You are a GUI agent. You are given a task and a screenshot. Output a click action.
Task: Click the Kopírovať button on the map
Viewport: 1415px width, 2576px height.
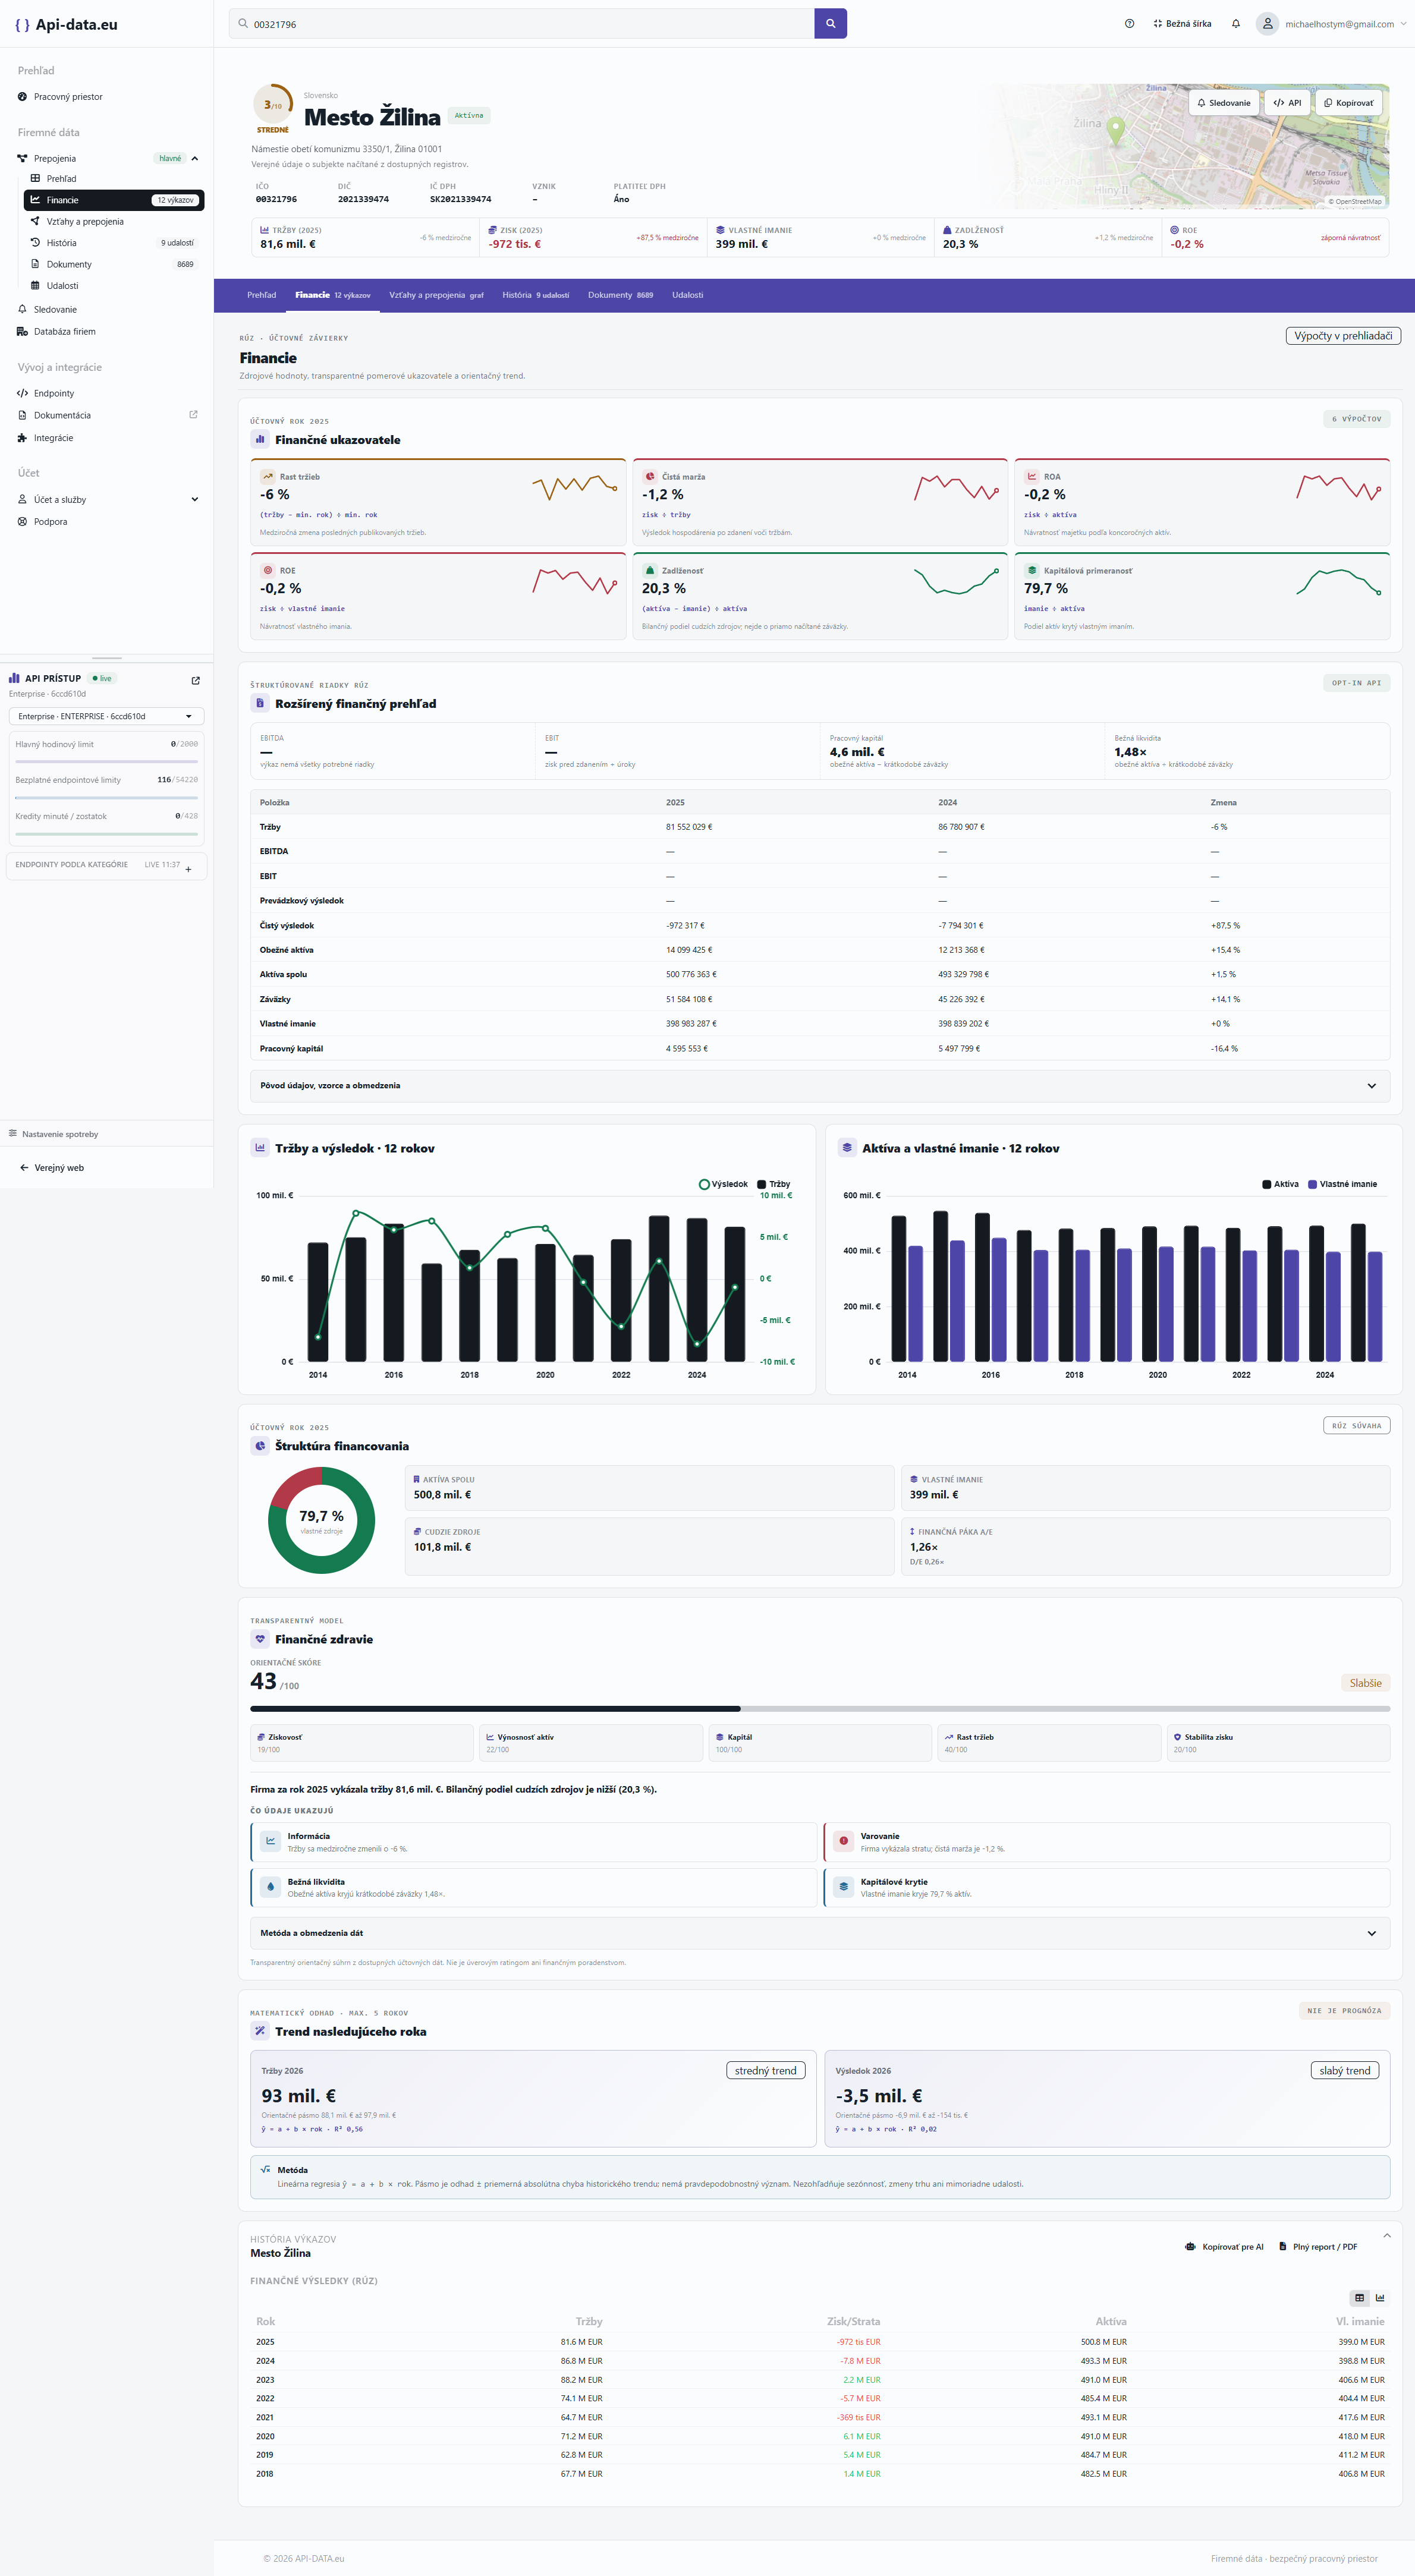click(x=1348, y=103)
